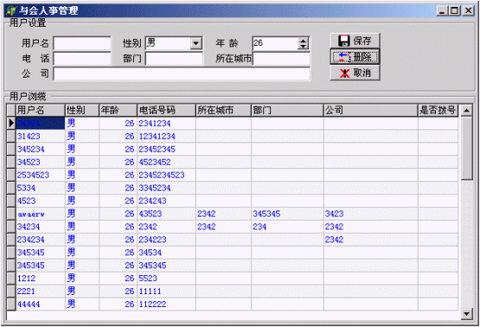Click the scrollbar down arrow of the grid
480x327 pixels.
tap(466, 313)
